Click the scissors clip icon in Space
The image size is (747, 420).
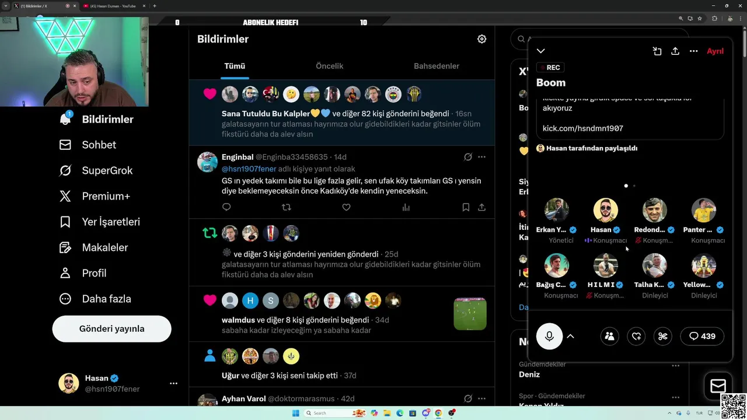(663, 336)
